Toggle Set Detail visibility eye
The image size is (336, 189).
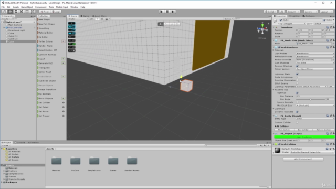point(63,107)
